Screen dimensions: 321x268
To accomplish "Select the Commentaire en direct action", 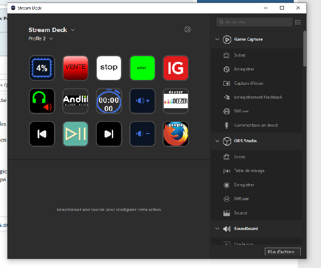I will click(256, 125).
